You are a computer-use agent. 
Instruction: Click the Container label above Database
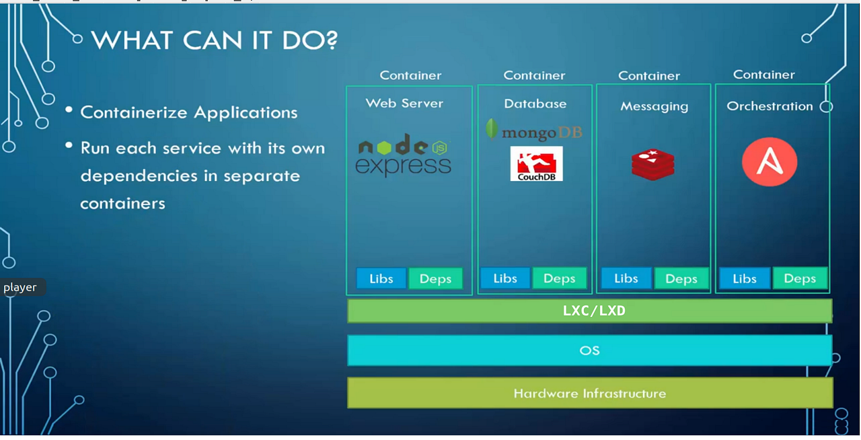click(534, 75)
